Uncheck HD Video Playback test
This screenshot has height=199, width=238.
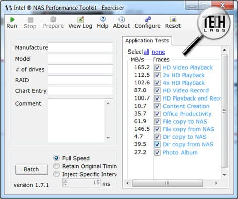[157, 68]
